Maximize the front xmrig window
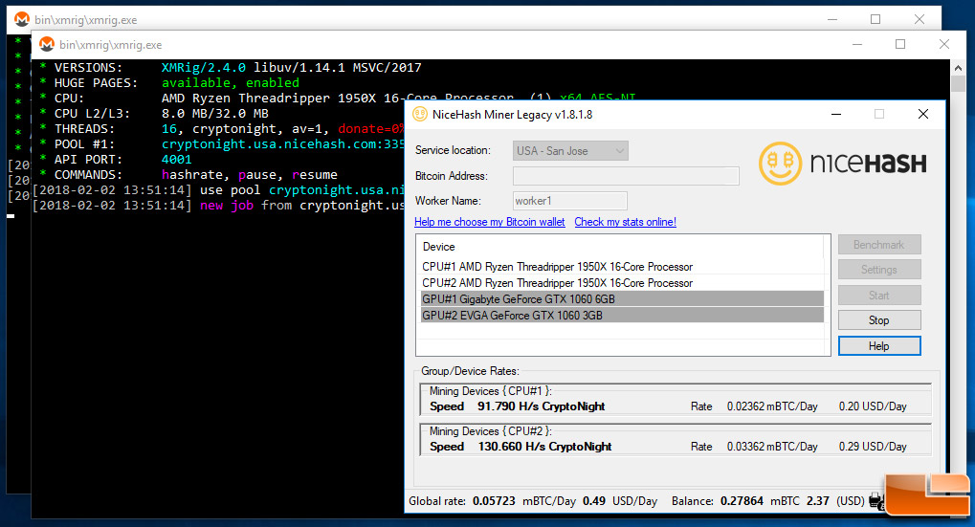Image resolution: width=975 pixels, height=527 pixels. (x=899, y=44)
